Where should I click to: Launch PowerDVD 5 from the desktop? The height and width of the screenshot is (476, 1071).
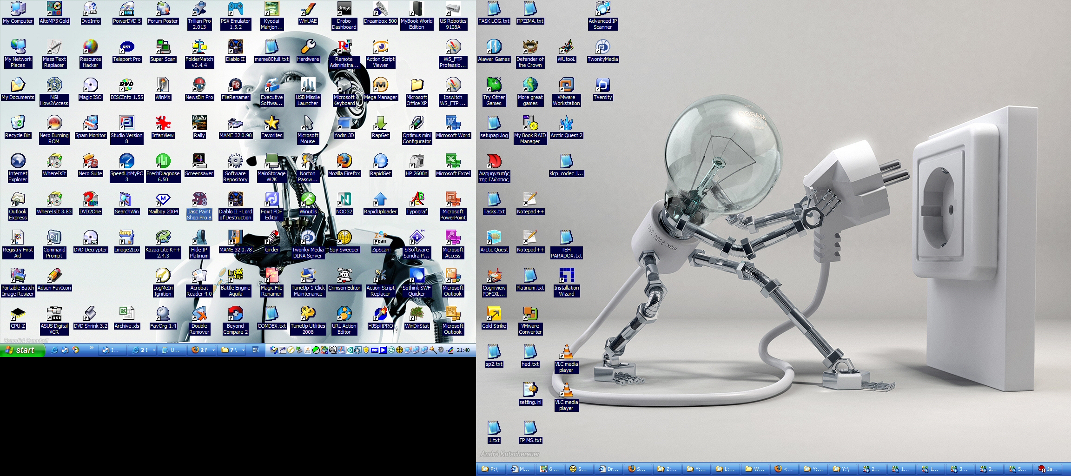[x=126, y=13]
